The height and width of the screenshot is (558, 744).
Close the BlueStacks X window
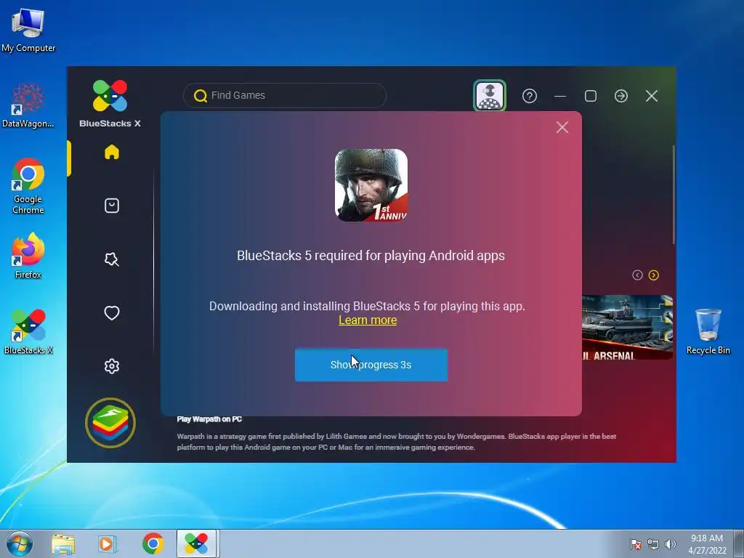tap(652, 97)
